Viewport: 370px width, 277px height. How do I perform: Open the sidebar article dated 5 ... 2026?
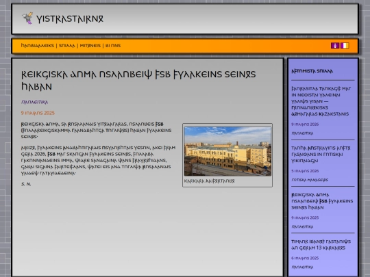(321, 155)
